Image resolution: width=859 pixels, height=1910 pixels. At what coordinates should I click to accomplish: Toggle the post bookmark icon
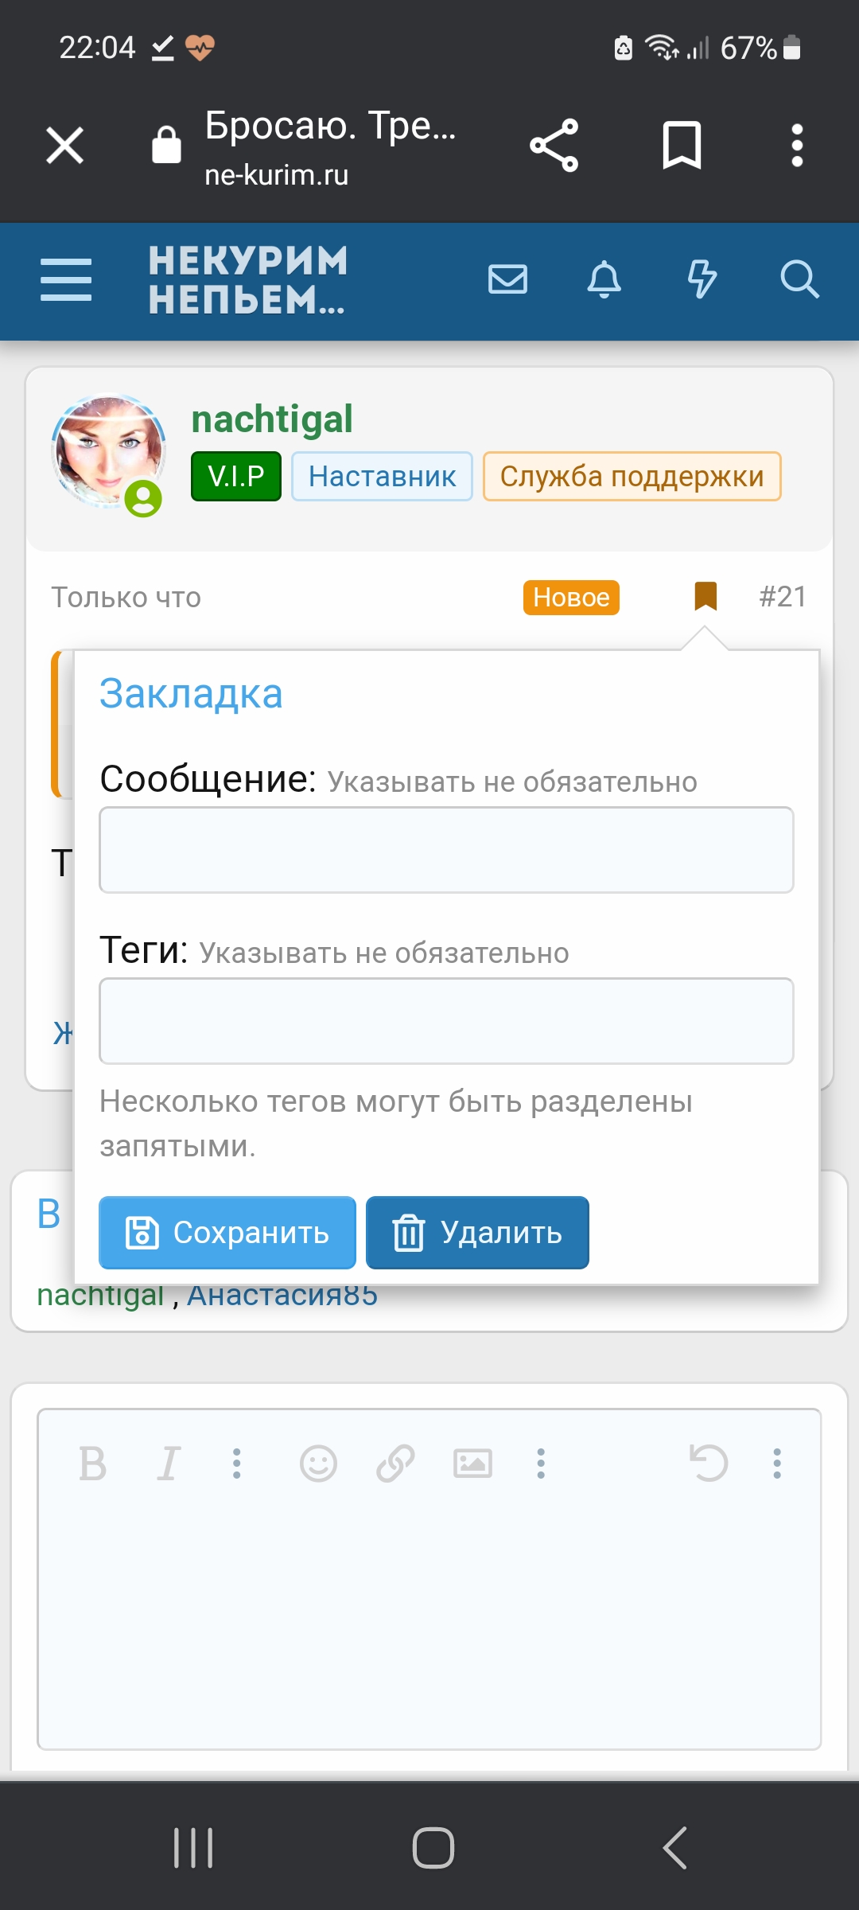click(x=705, y=596)
